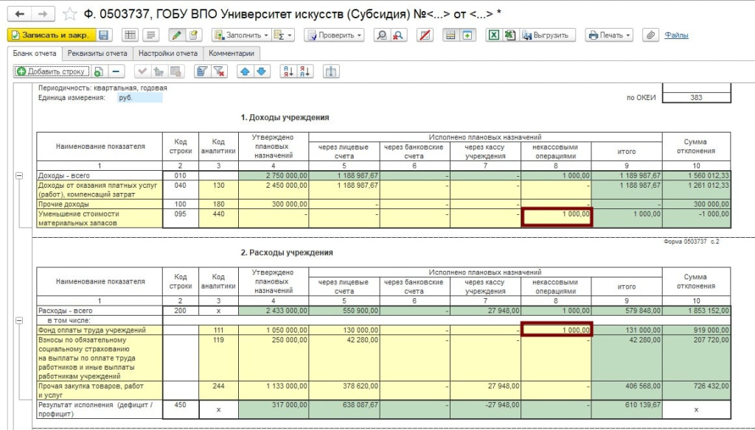Click the paperclip attachments icon
This screenshot has width=755, height=430.
click(650, 35)
